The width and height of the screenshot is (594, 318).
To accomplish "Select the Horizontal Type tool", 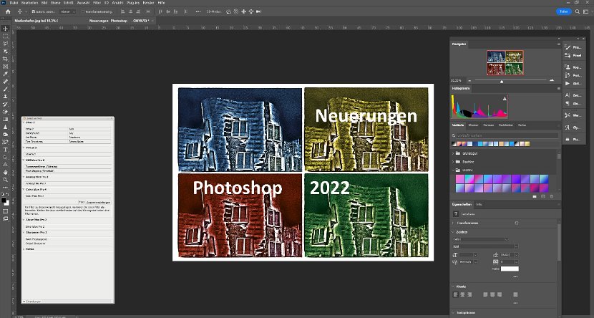I will pos(5,150).
